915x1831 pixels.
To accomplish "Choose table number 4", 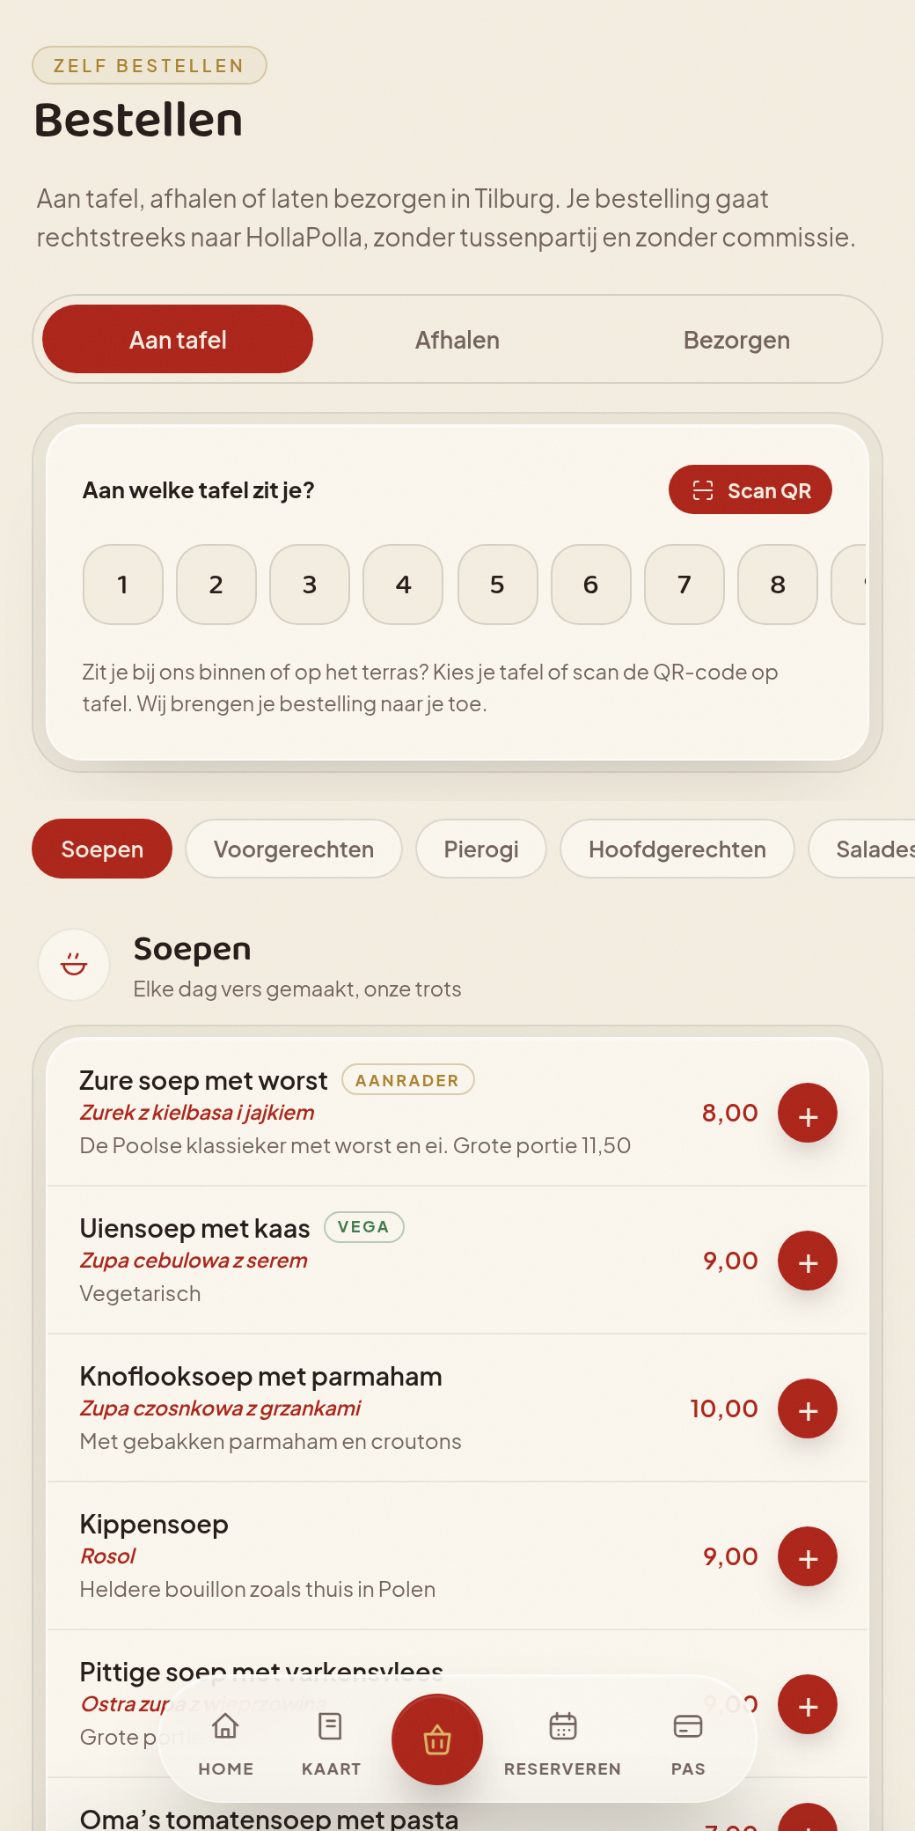I will [x=403, y=585].
